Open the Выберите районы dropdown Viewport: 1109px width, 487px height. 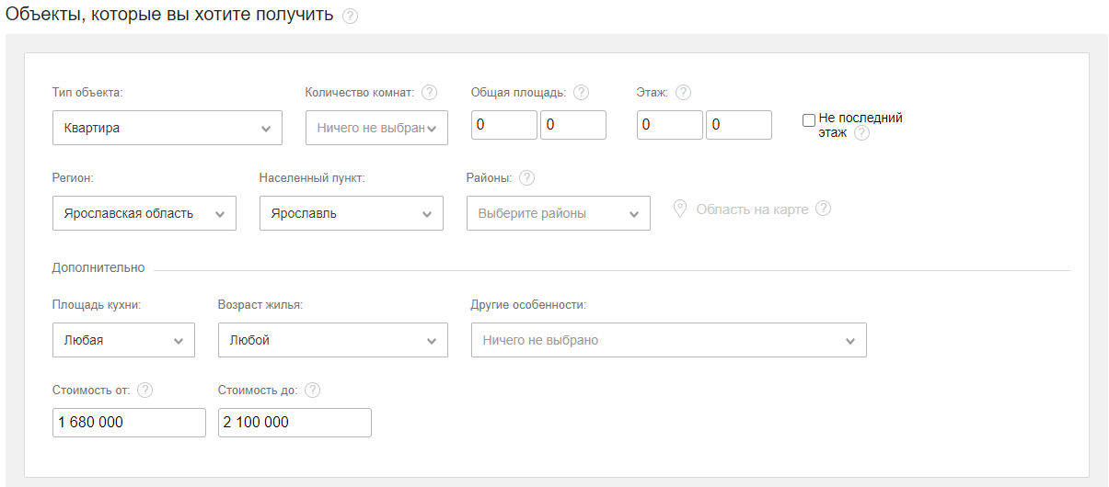(558, 213)
